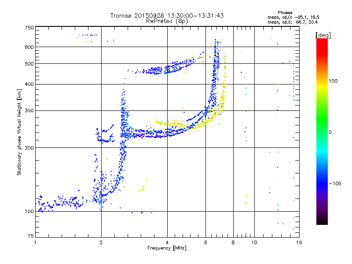The image size is (352, 264).
Task: Click the "[deg]" colorbar unit label
Action: [323, 35]
